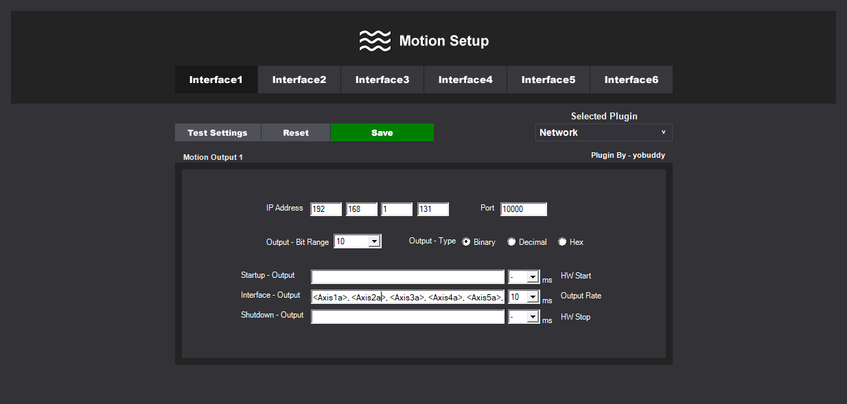Open the Output Rate ms dropdown
The width and height of the screenshot is (847, 404).
coord(524,297)
